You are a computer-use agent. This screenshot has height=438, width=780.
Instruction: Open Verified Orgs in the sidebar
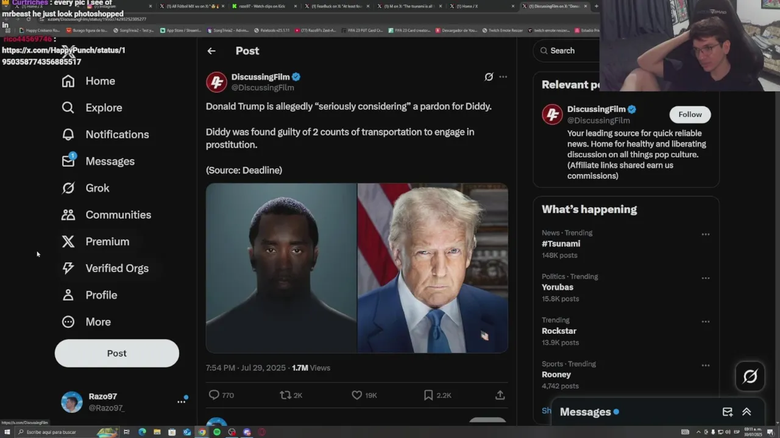point(105,268)
